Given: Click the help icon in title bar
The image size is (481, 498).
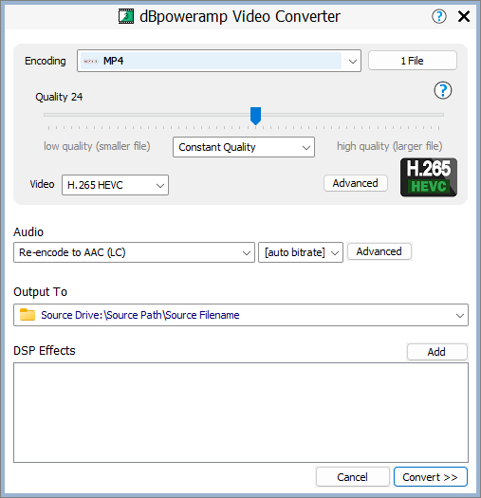Looking at the screenshot, I should pyautogui.click(x=438, y=16).
